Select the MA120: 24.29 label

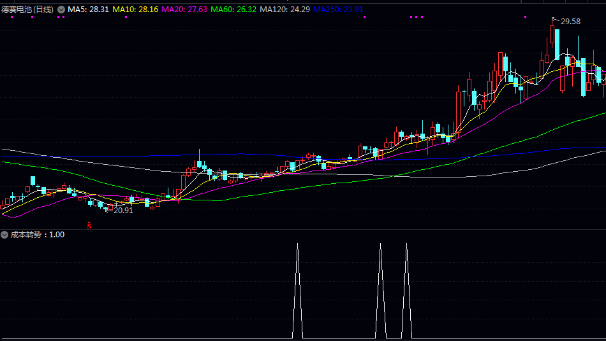pos(285,10)
